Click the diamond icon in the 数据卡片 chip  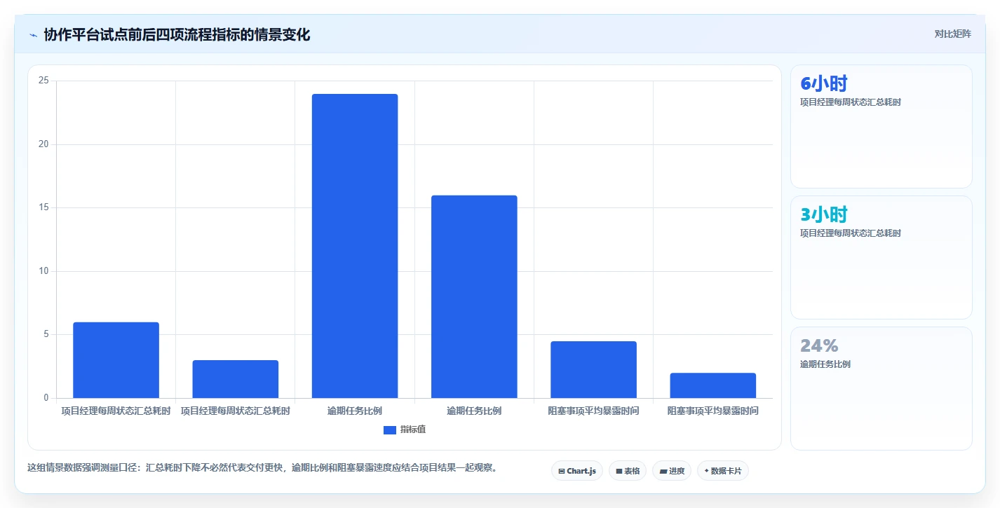707,472
